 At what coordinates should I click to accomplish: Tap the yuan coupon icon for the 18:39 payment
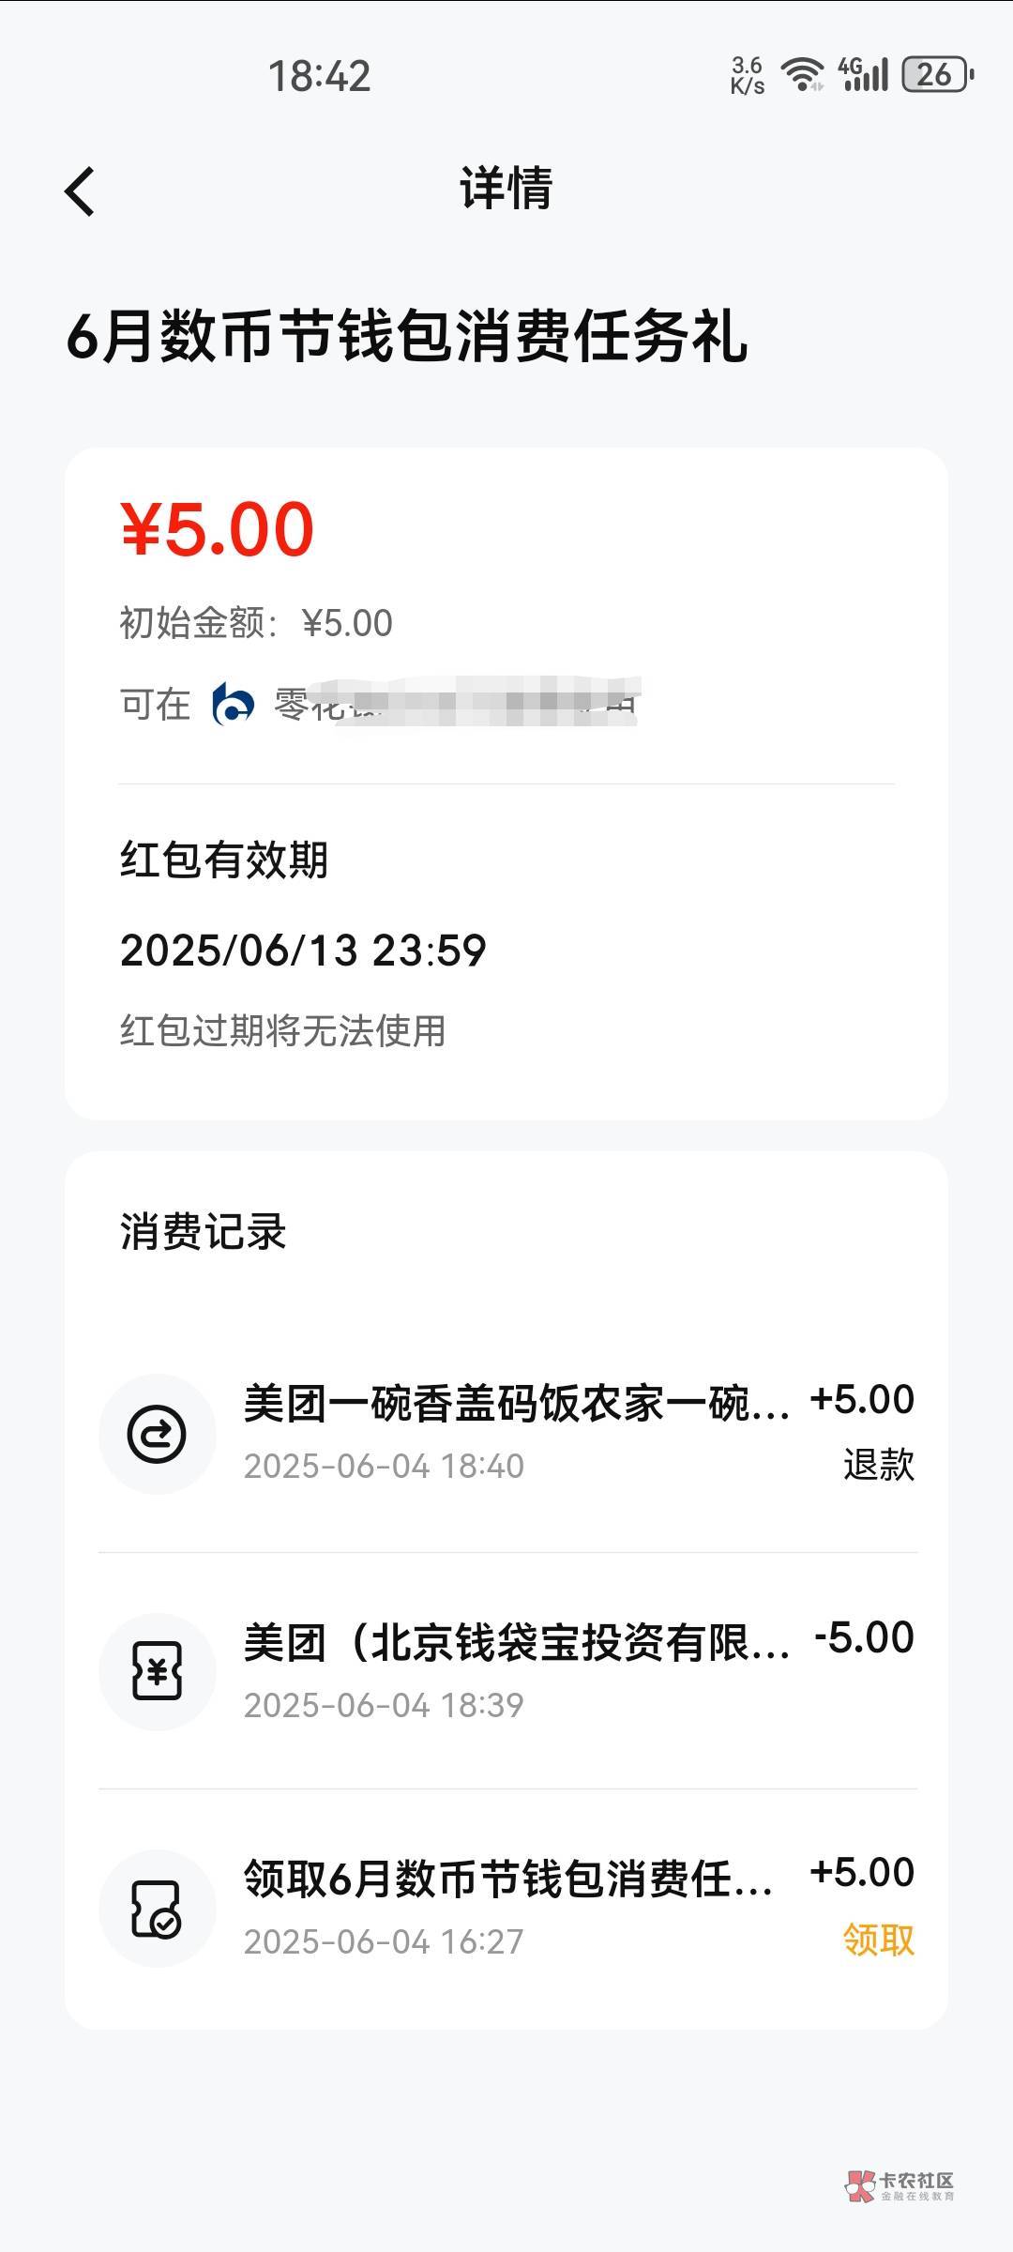pos(157,1671)
